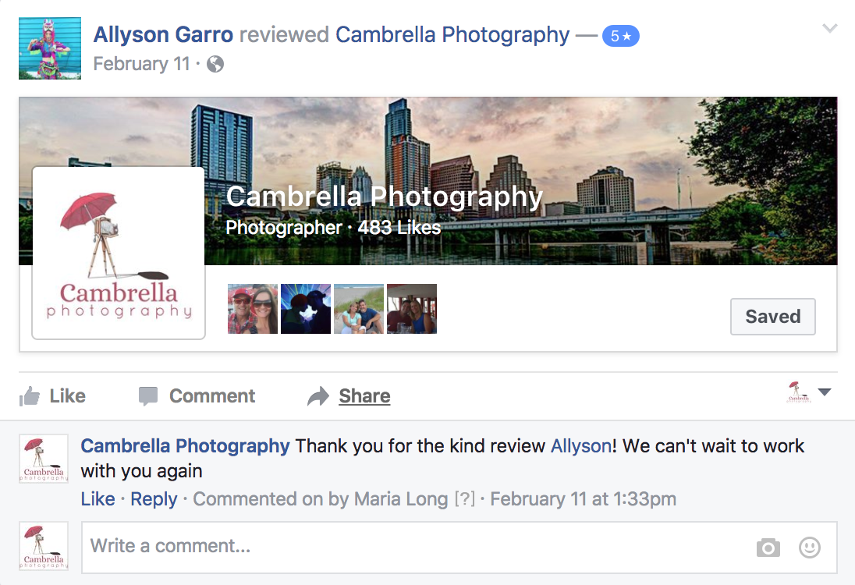The width and height of the screenshot is (855, 585).
Task: Click the Comment action label
Action: [212, 395]
